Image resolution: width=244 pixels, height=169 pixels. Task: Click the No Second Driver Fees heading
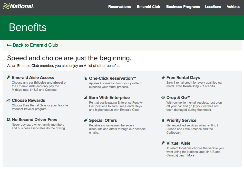point(34,120)
